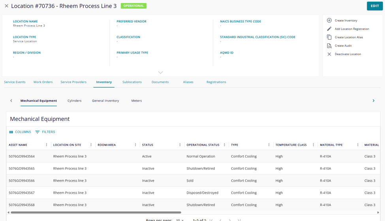Viewport: 385px width, 221px height.
Task: Open the Material Type column menu
Action: [x=357, y=145]
